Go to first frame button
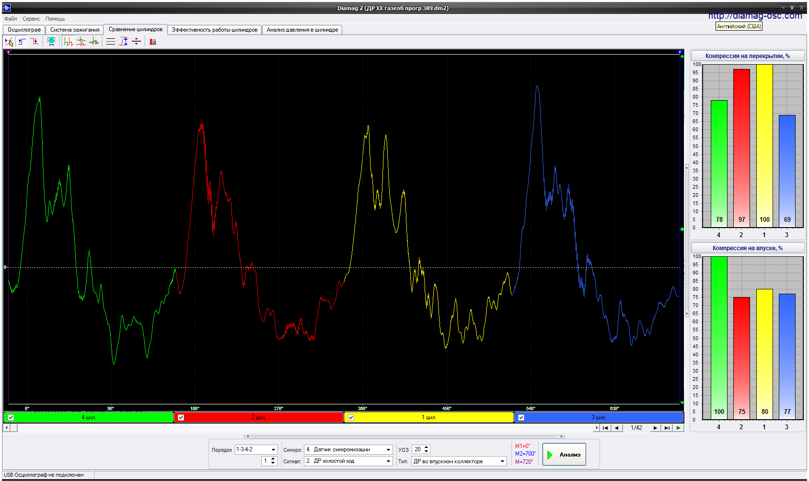 click(605, 428)
